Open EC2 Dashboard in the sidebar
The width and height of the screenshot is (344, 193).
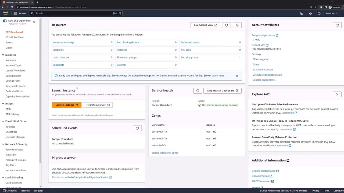(x=14, y=32)
